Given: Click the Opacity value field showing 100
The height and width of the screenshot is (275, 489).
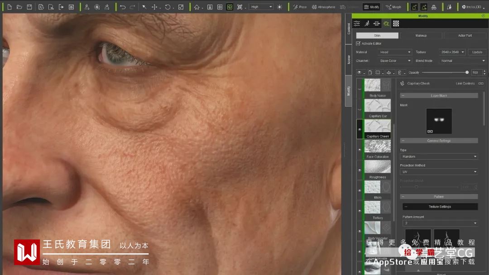Looking at the screenshot, I should pos(476,72).
